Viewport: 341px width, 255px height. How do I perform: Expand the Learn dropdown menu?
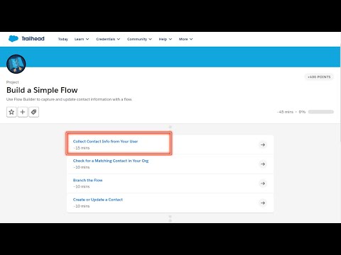[x=82, y=39]
